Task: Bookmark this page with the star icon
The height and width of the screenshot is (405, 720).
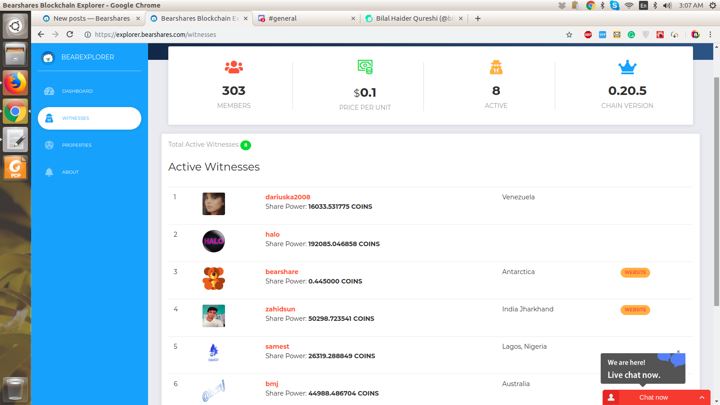Action: pyautogui.click(x=569, y=35)
